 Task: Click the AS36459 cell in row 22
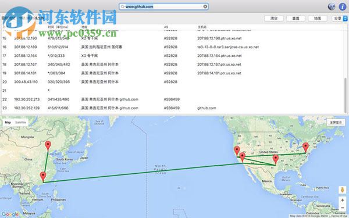172,99
